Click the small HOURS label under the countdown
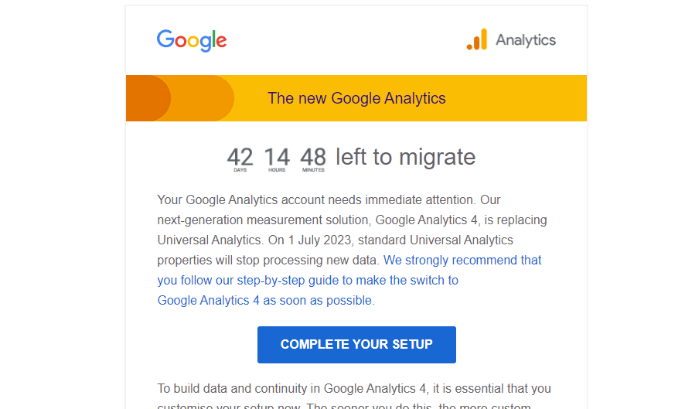The height and width of the screenshot is (409, 685). tap(277, 170)
